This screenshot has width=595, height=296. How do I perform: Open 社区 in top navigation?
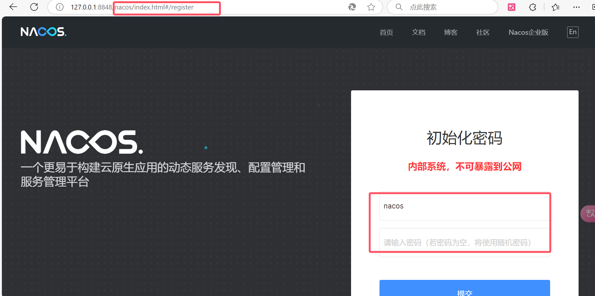pos(483,32)
